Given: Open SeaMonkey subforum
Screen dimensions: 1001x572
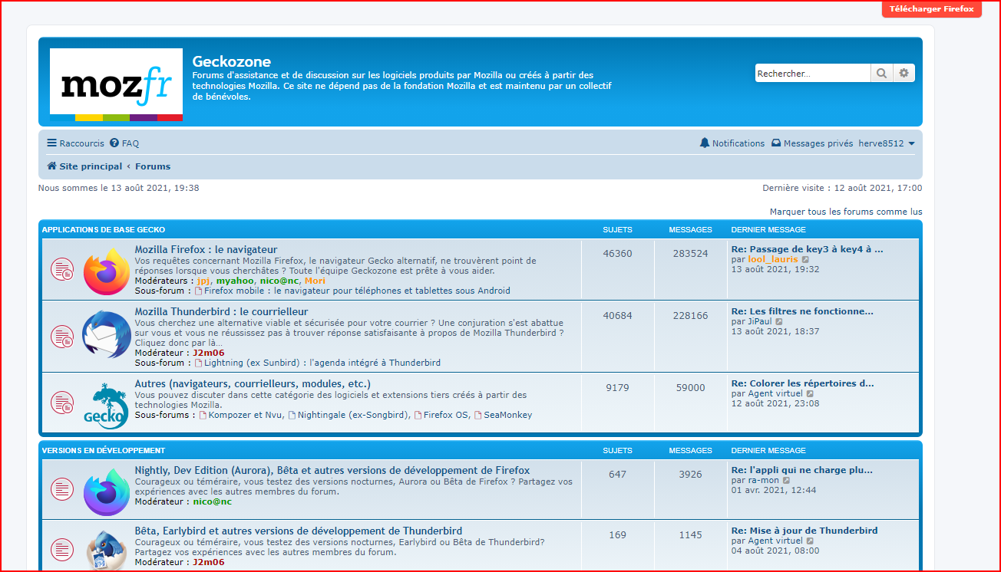Looking at the screenshot, I should tap(507, 415).
